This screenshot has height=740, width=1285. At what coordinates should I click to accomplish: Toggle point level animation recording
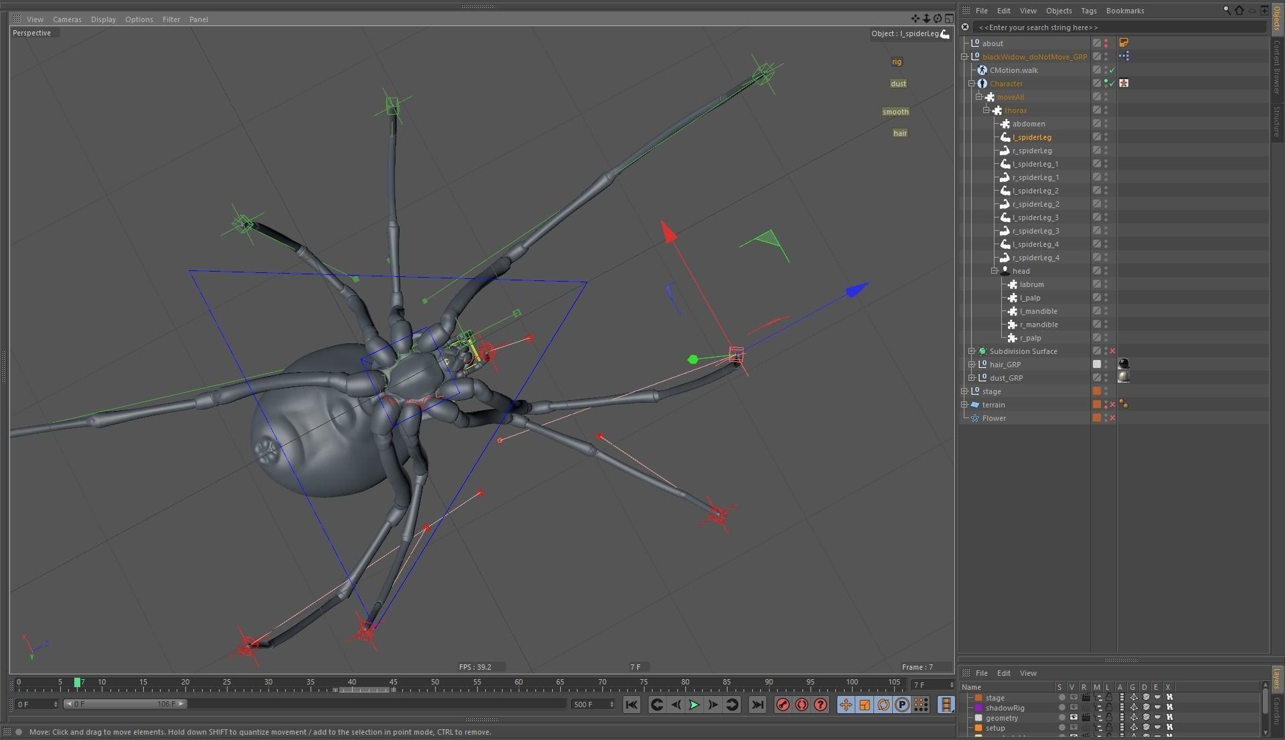click(921, 705)
